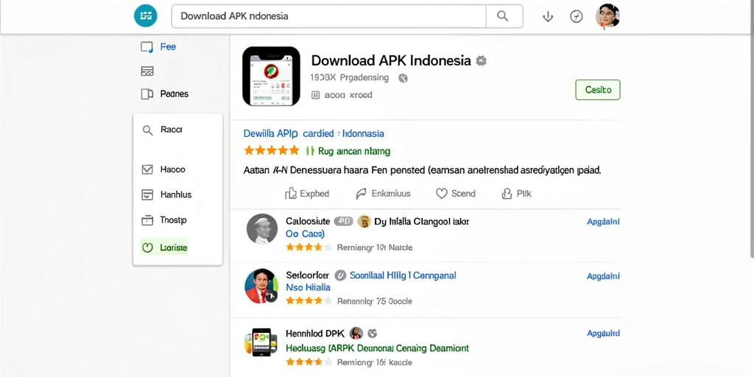Click the 'Hennhlod DPK' result title
This screenshot has height=377, width=754.
pos(315,334)
